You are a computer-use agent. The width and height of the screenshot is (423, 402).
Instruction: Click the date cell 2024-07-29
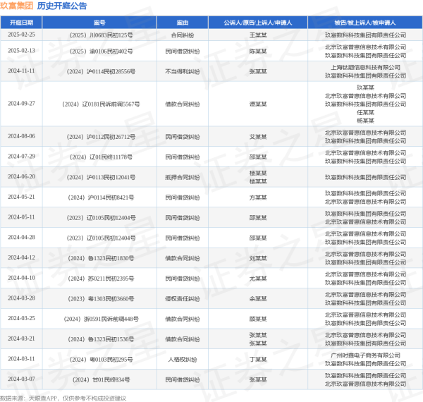tap(21, 157)
